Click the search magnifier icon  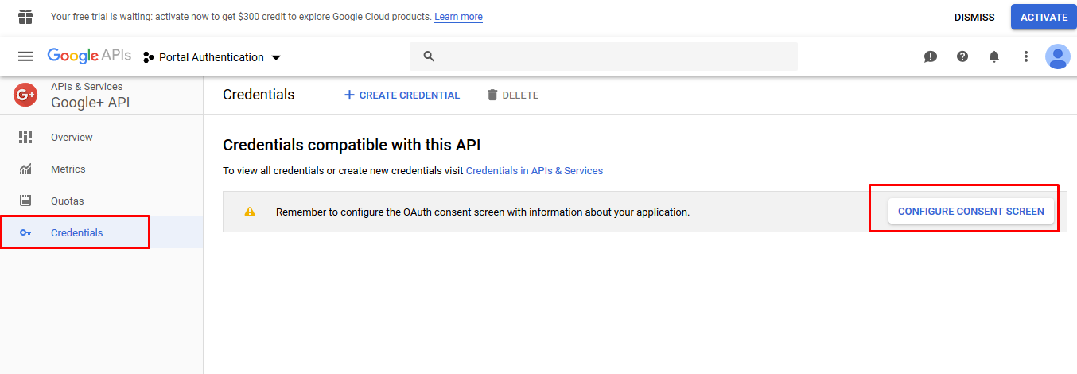pyautogui.click(x=429, y=56)
